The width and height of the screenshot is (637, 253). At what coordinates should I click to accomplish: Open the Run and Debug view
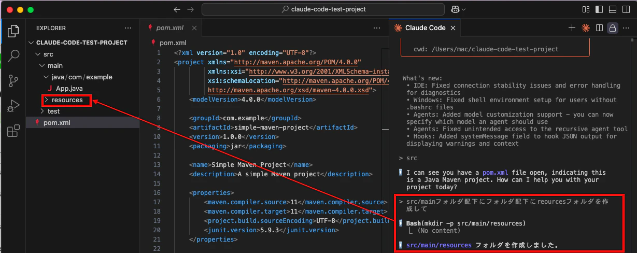point(13,106)
